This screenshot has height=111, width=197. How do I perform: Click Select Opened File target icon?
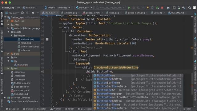coord(22,13)
